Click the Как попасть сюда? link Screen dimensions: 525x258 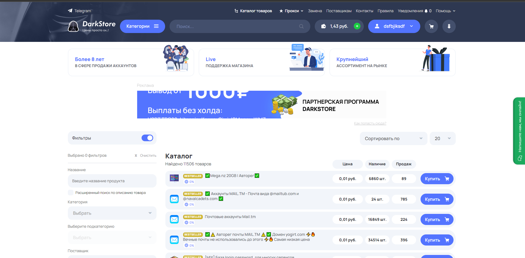[x=370, y=123]
